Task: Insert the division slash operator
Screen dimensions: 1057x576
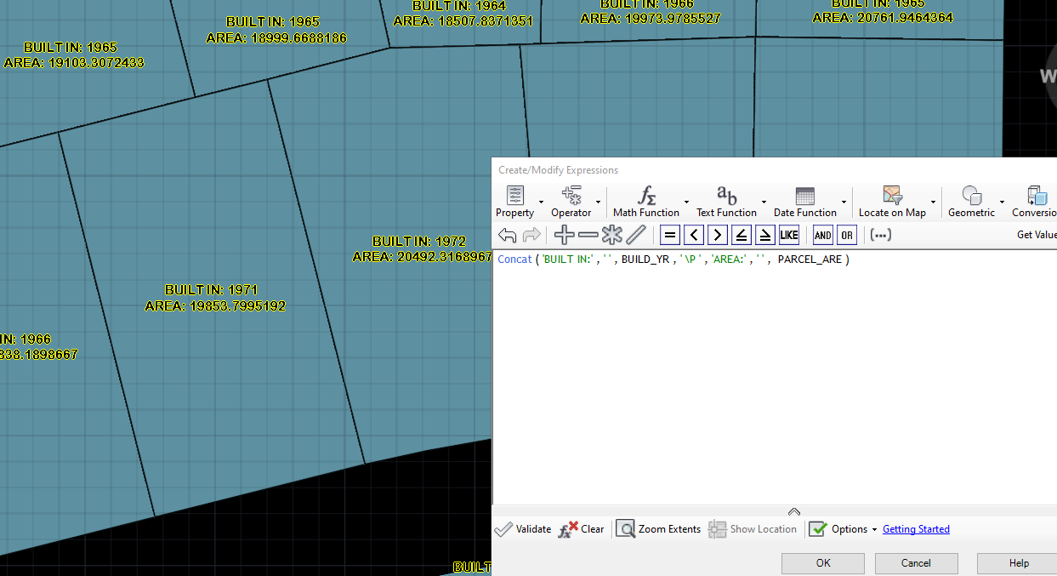Action: tap(636, 234)
